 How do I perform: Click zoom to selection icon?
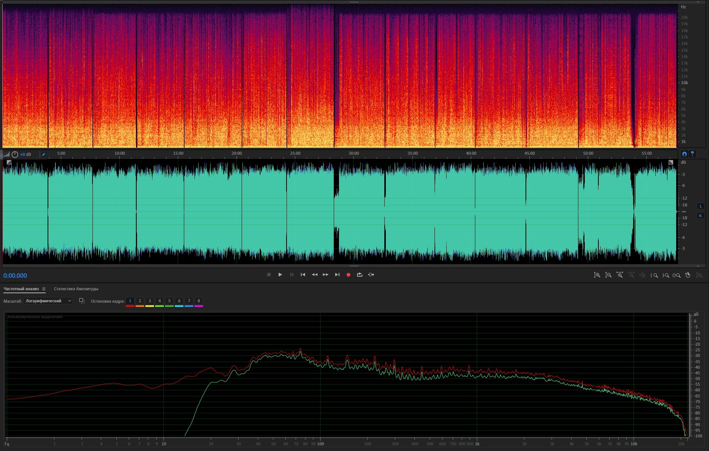click(x=677, y=275)
